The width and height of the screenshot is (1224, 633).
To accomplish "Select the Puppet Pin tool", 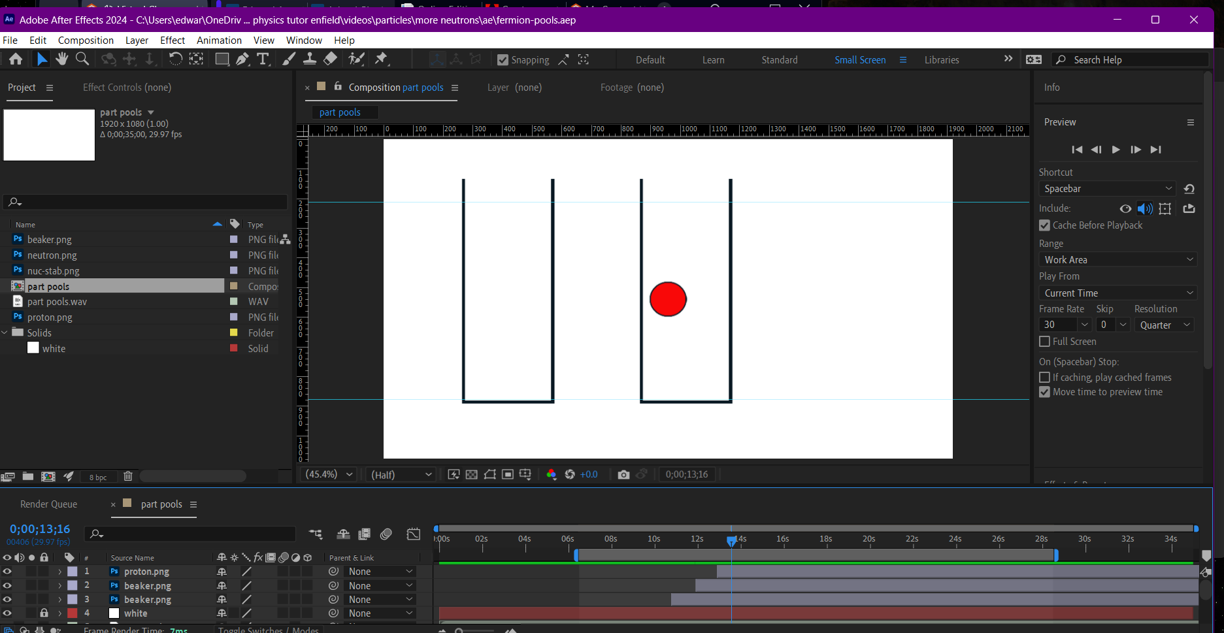I will [x=382, y=59].
